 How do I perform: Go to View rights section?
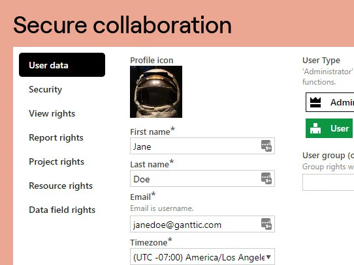click(52, 113)
